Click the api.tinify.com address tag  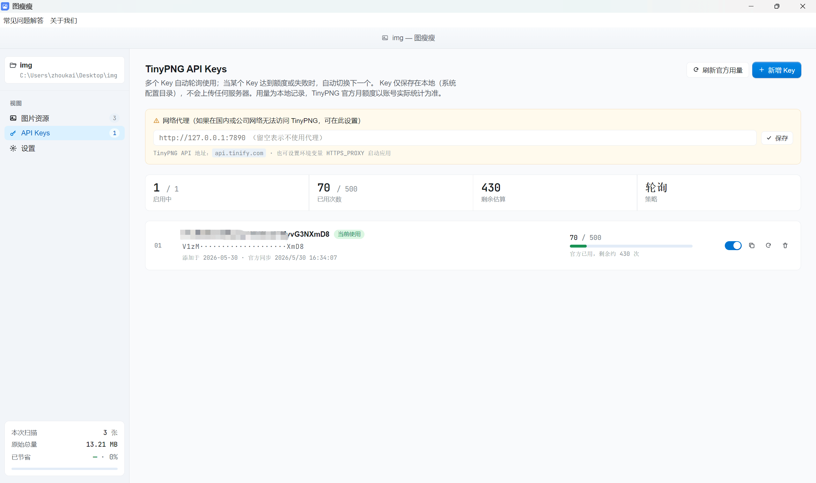click(x=239, y=153)
